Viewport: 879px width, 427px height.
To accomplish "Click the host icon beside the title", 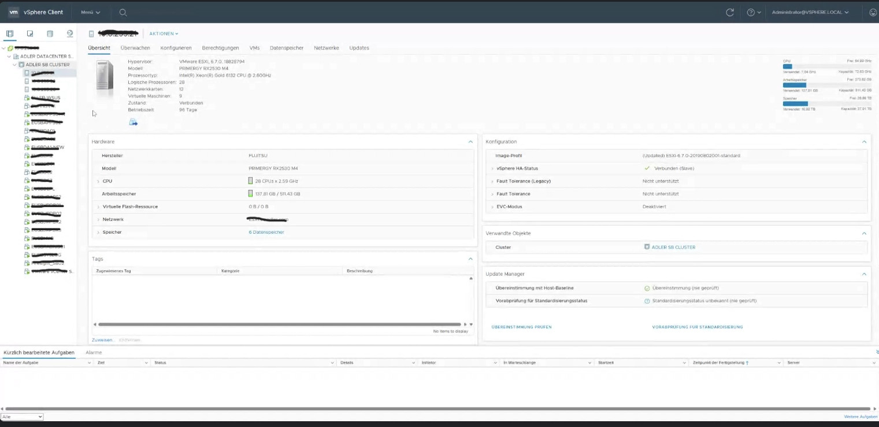I will [91, 34].
